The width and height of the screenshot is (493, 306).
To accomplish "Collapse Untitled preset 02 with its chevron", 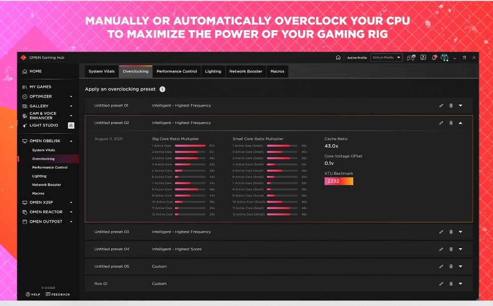I will point(460,123).
